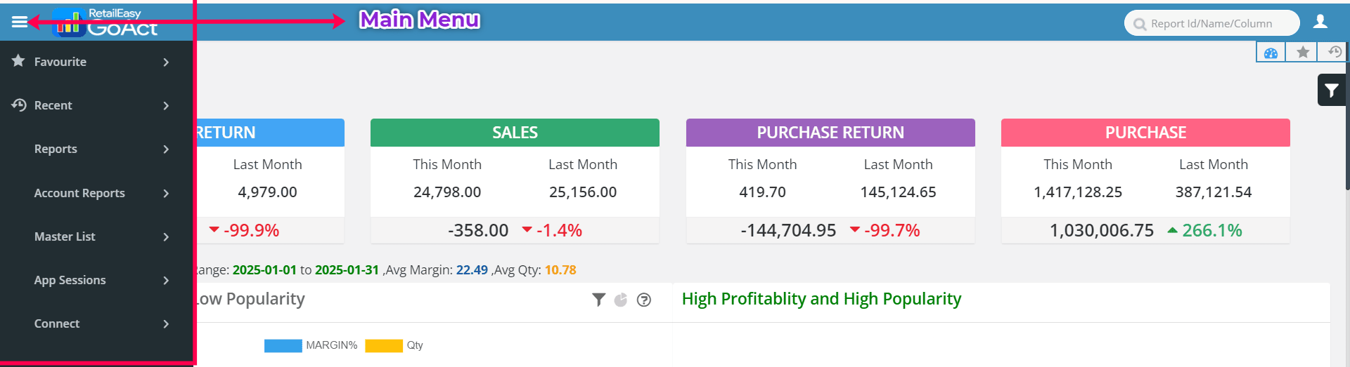Image resolution: width=1350 pixels, height=367 pixels.
Task: Open the help question mark icon
Action: coord(643,300)
